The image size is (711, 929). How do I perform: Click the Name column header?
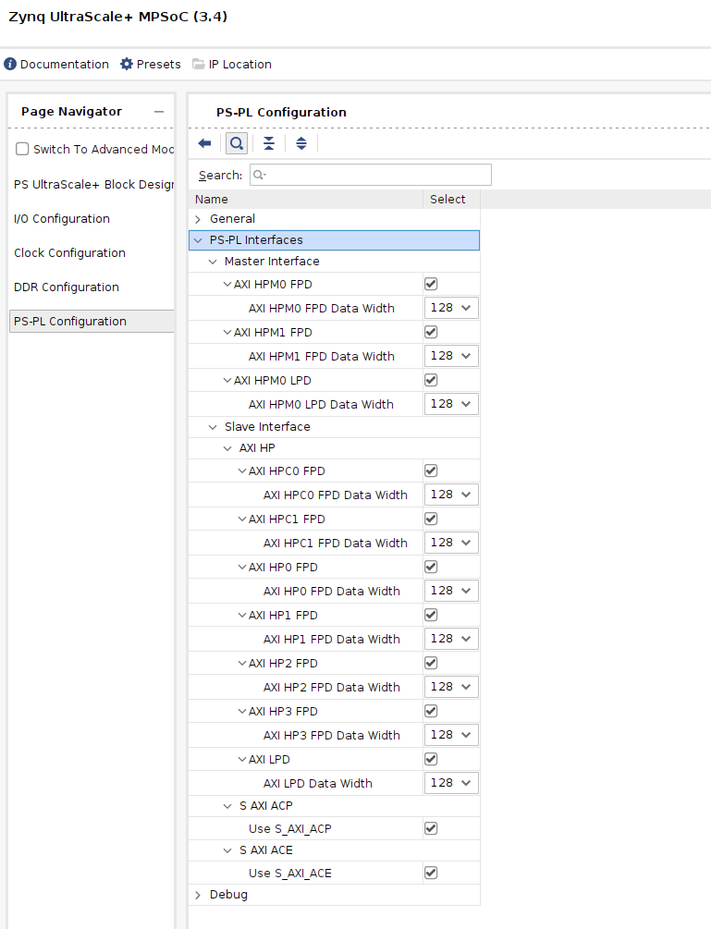pos(306,200)
